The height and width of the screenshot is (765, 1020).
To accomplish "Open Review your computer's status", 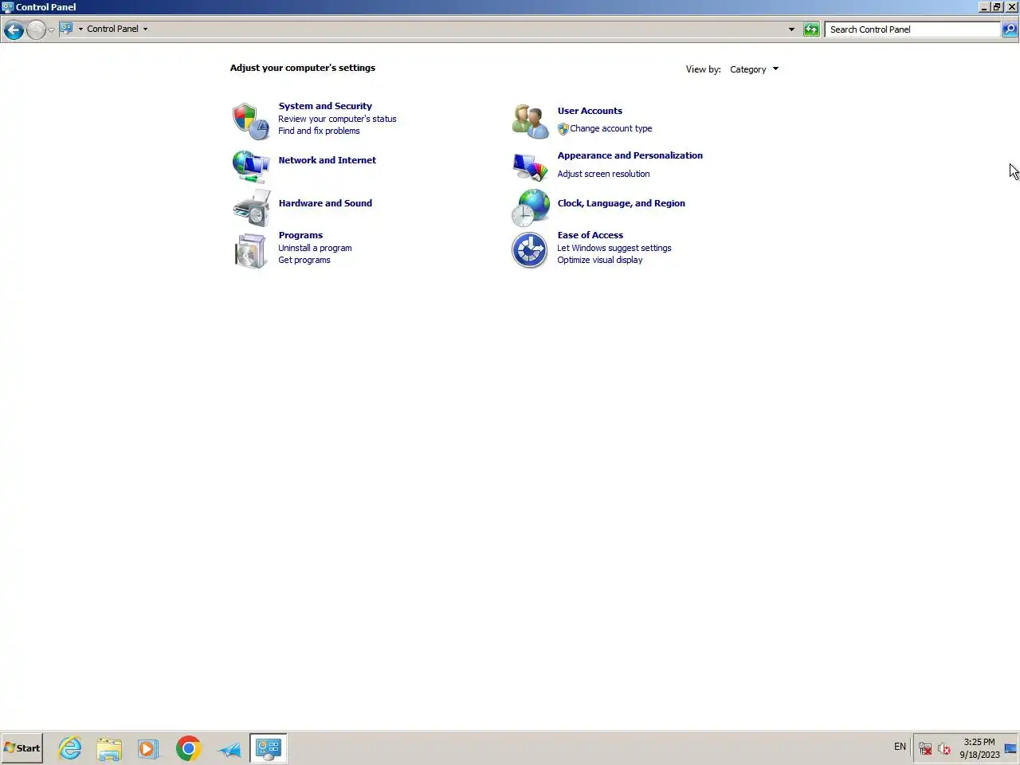I will click(x=337, y=119).
